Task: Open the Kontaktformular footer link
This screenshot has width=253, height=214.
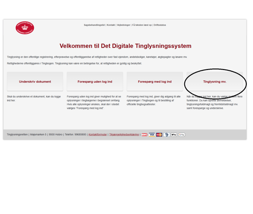Action: [97, 135]
